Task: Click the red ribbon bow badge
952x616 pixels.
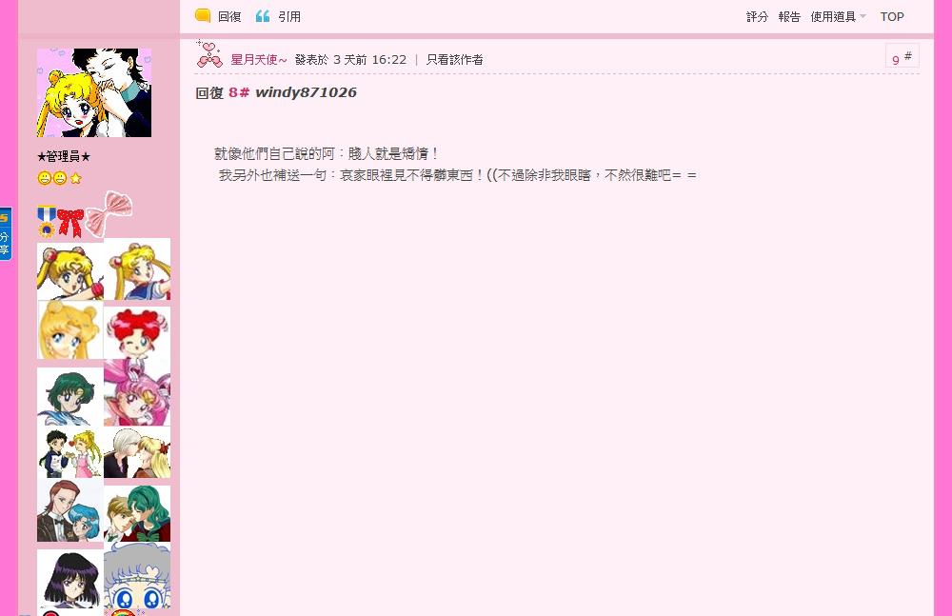Action: (x=70, y=223)
